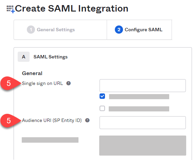Click the app grid icon beside the title
194x160 pixels.
(x=11, y=9)
